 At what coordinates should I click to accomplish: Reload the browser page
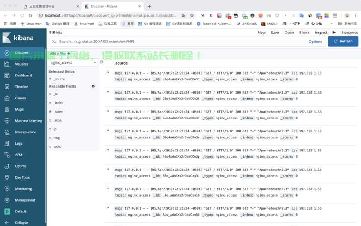coord(22,15)
